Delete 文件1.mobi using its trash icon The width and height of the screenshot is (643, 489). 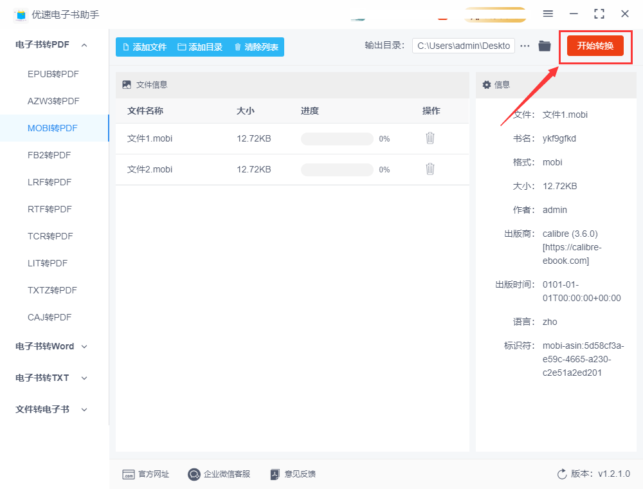click(x=430, y=138)
